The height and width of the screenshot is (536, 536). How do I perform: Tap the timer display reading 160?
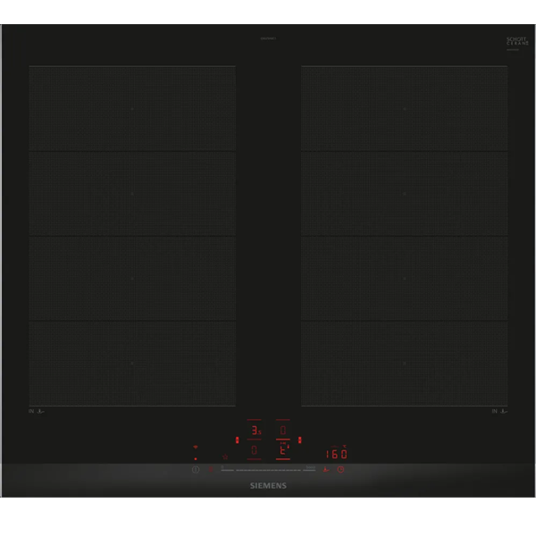tap(335, 453)
